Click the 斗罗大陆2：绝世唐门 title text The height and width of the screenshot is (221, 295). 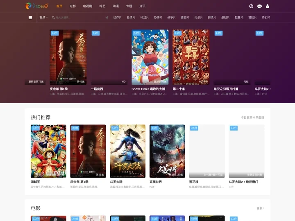tap(243, 182)
